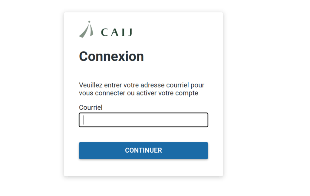Click the letter J in the CAIJ logo

130,33
